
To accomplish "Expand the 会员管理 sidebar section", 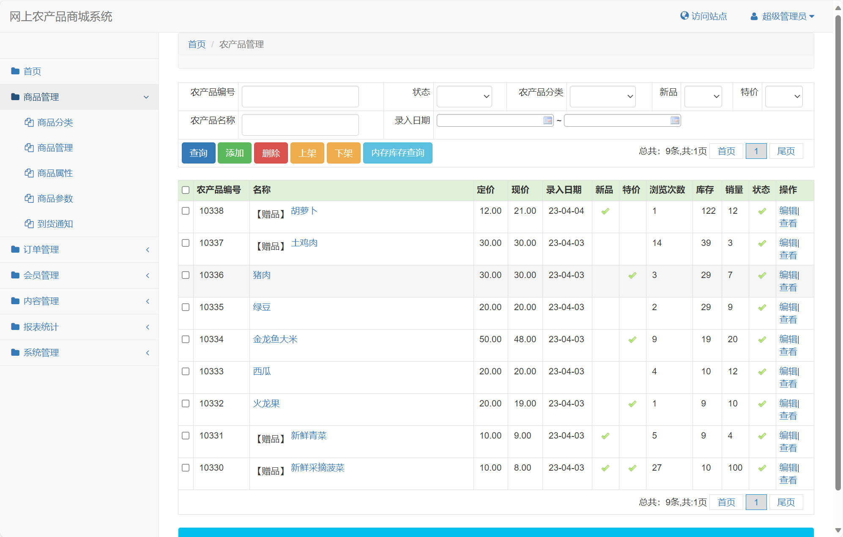I will pos(79,275).
